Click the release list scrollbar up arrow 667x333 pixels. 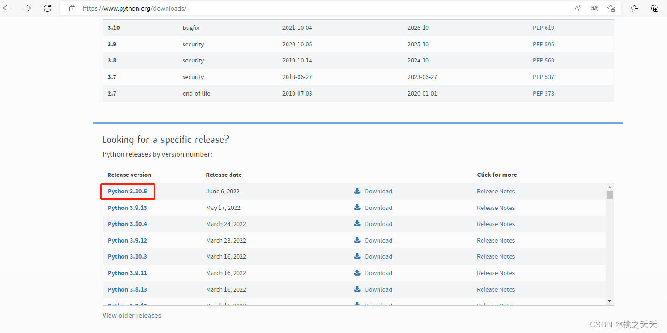tap(609, 187)
